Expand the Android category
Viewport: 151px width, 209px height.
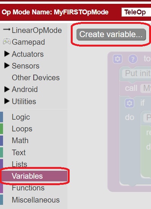pyautogui.click(x=7, y=89)
